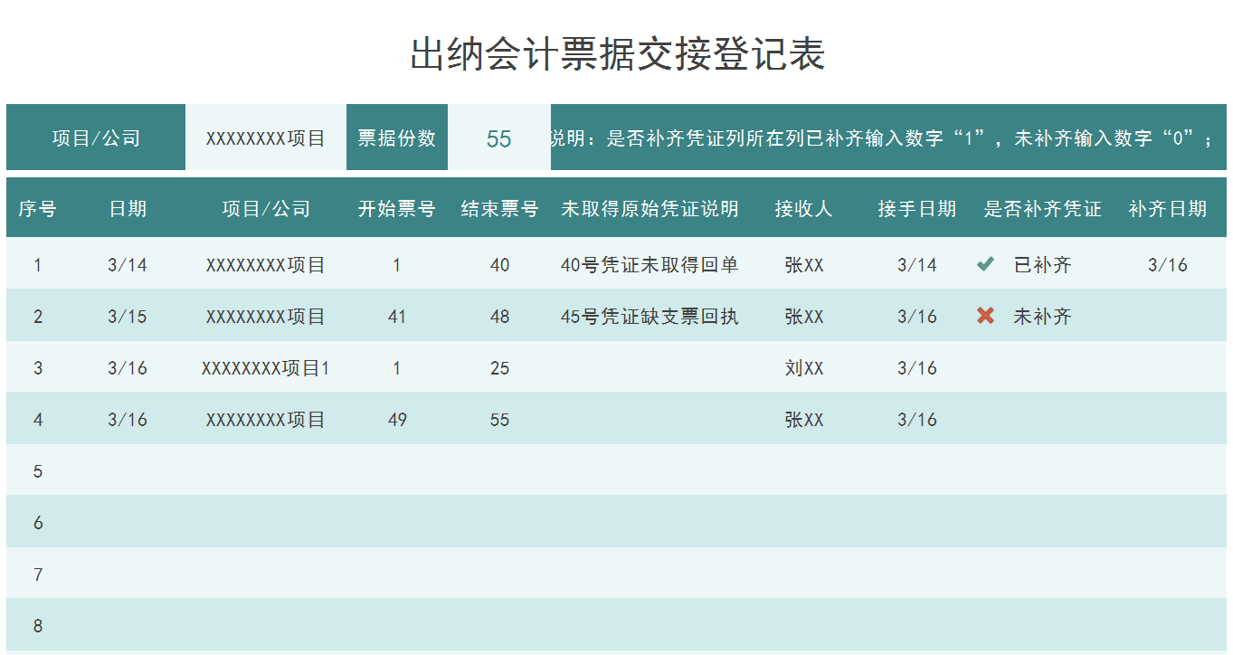
Task: Click 45号凭证缺支票回执 description cell
Action: tap(650, 316)
